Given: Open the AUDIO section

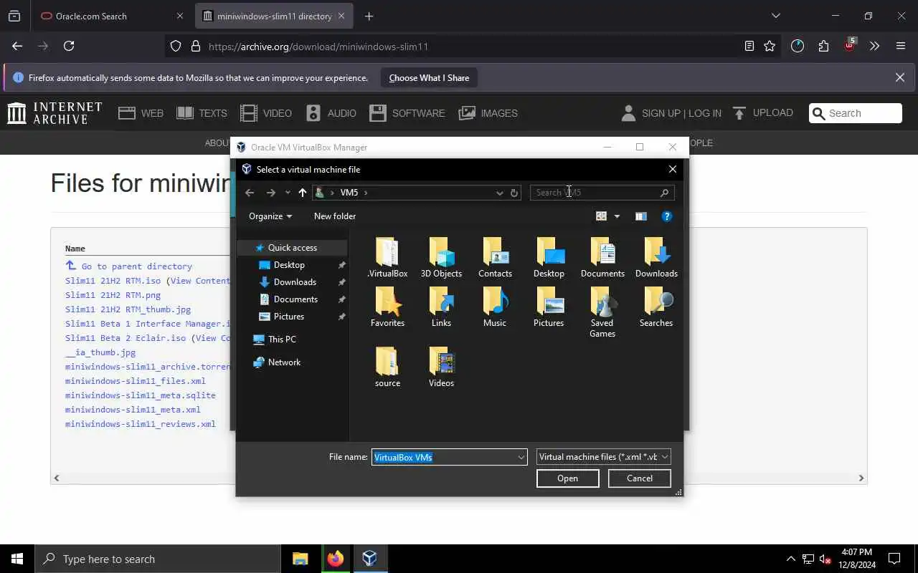Looking at the screenshot, I should 331,113.
